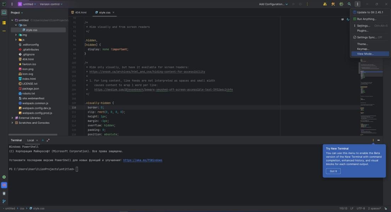Open Code With Me people icon
Screen dimensions: 391x212
point(325,4)
